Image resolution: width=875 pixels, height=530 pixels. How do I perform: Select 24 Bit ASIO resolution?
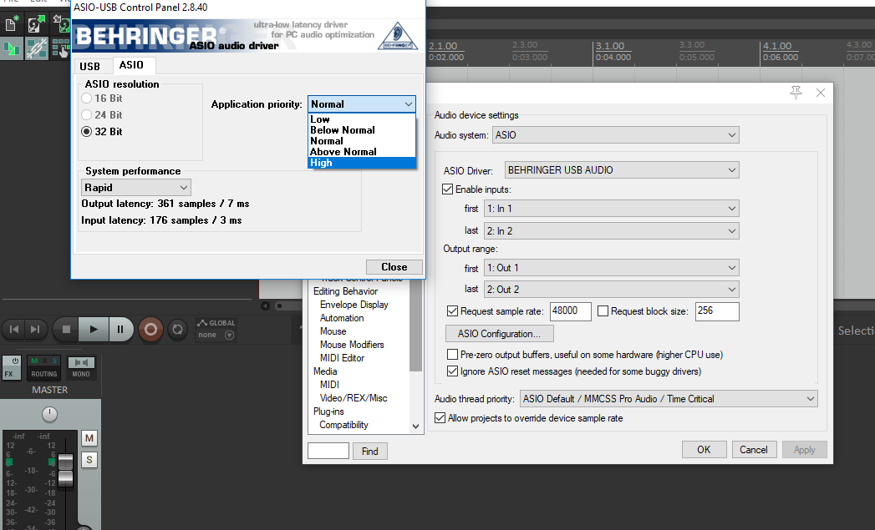86,115
